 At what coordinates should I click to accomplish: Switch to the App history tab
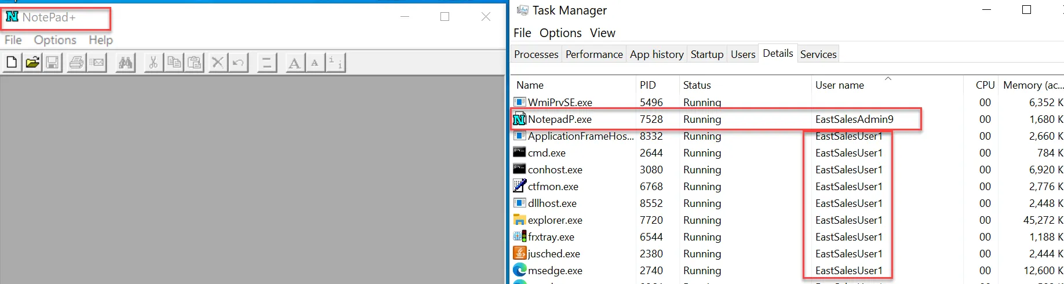coord(657,54)
